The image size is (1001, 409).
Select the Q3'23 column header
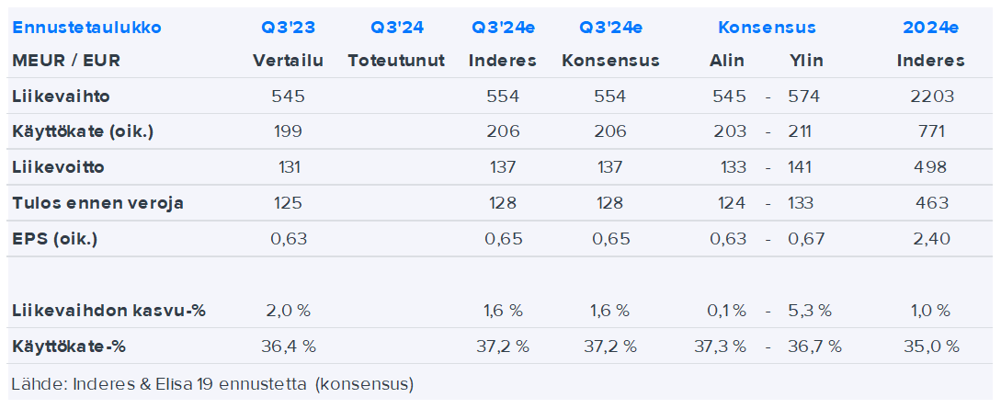pos(288,28)
